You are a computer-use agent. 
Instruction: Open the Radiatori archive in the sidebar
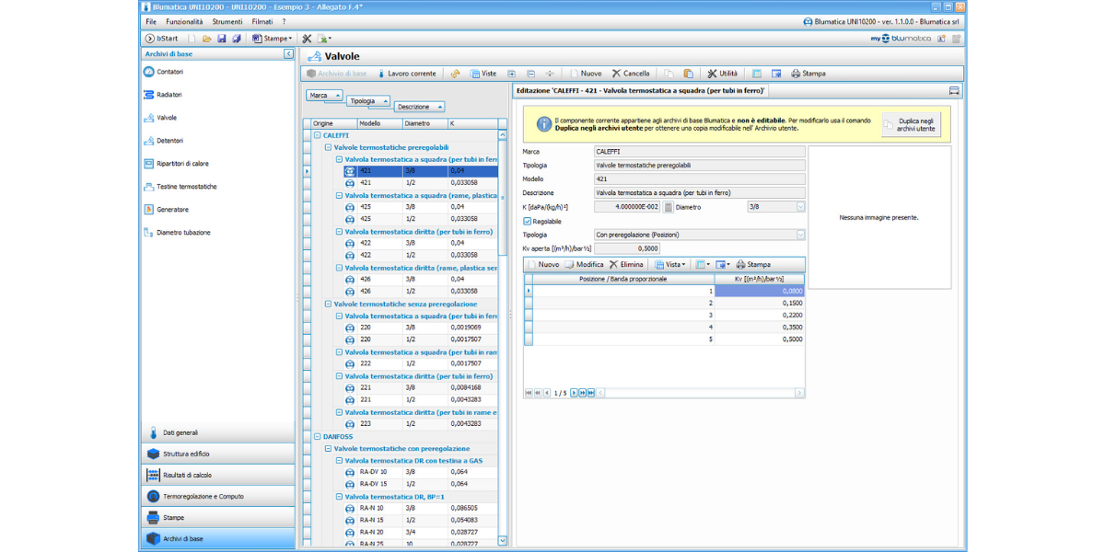tap(169, 95)
